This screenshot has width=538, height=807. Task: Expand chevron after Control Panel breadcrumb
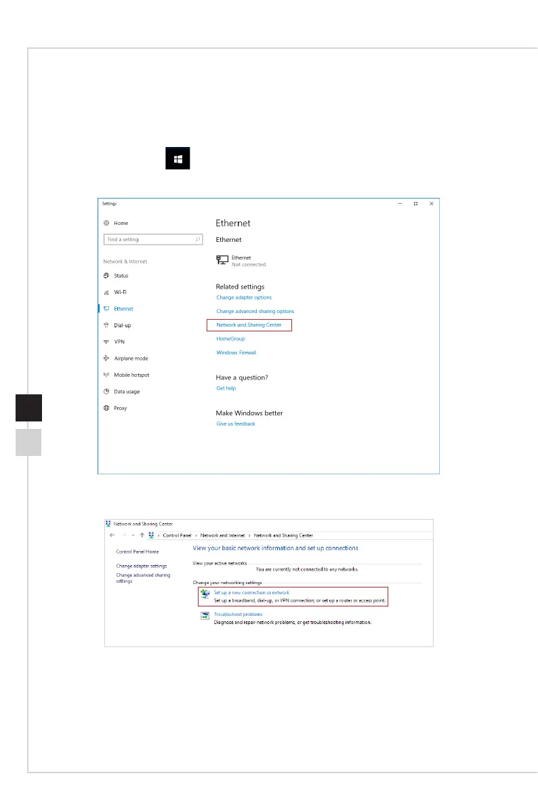click(196, 536)
